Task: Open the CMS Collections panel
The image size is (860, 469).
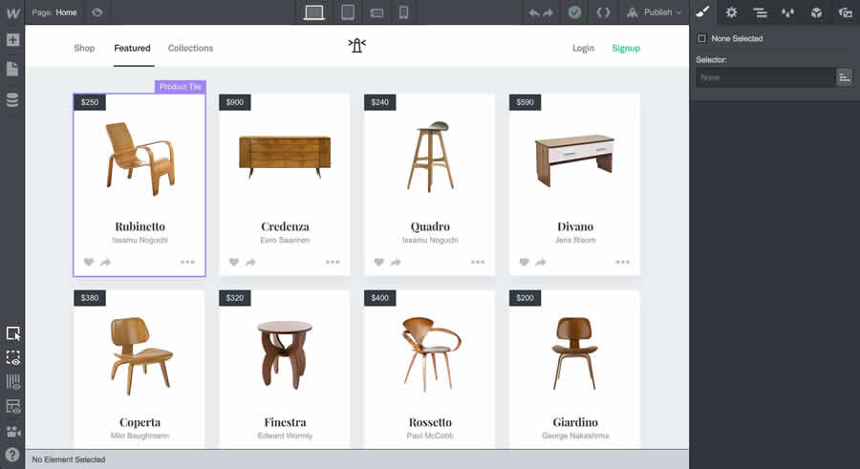Action: tap(12, 99)
